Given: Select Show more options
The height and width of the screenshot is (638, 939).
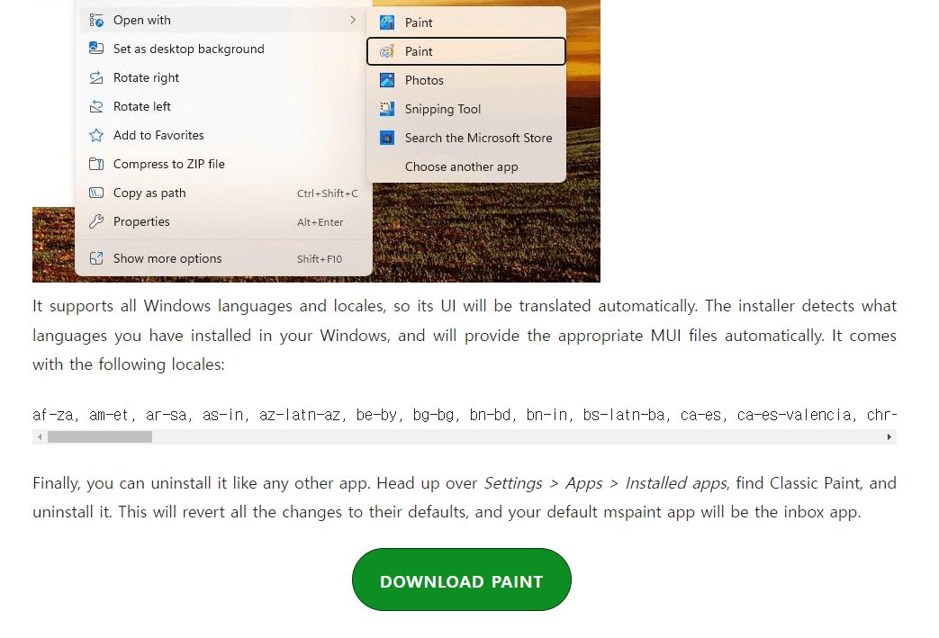Looking at the screenshot, I should (223, 258).
